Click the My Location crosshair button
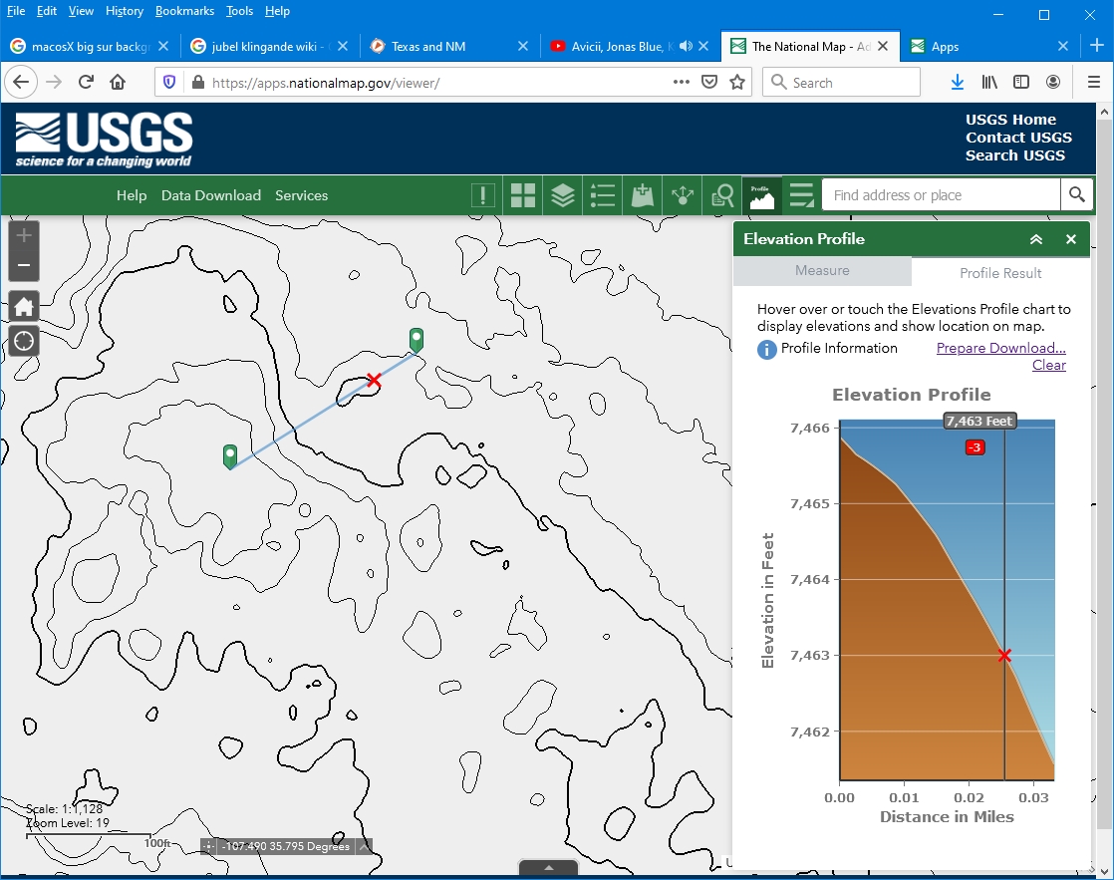The height and width of the screenshot is (880, 1114). 24,341
